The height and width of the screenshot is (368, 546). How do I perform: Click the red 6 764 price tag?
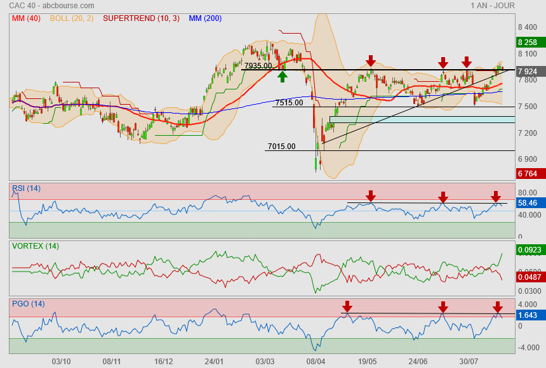528,174
